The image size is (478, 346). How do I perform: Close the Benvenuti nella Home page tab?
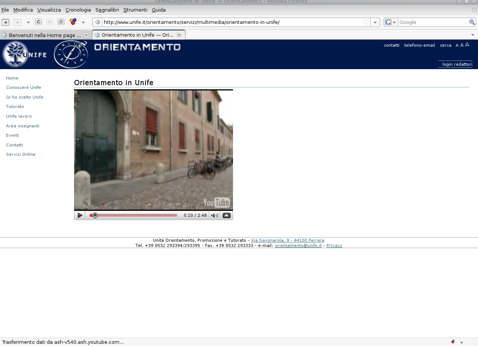(86, 35)
